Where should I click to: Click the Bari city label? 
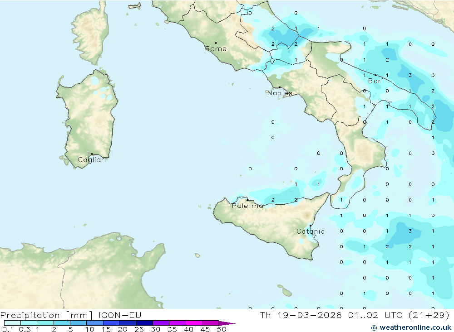pos(375,81)
